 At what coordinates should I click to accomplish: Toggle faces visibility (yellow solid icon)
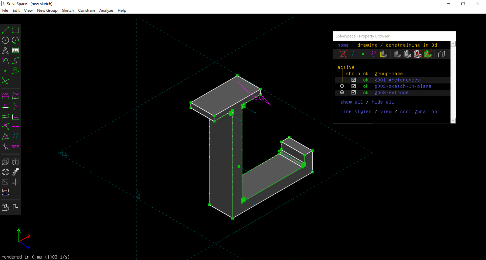coord(383,54)
